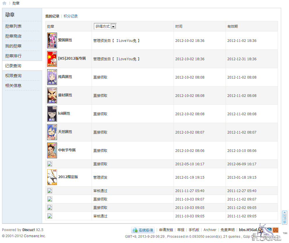Image resolution: width=289 pixels, height=243 pixels.
Task: Click the loli属性 medal icon
Action: pyautogui.click(x=52, y=114)
